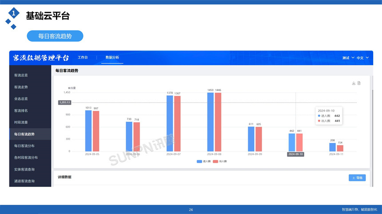382x214 pixels.
Task: Select 客流排名 from sidebar
Action: pos(21,110)
